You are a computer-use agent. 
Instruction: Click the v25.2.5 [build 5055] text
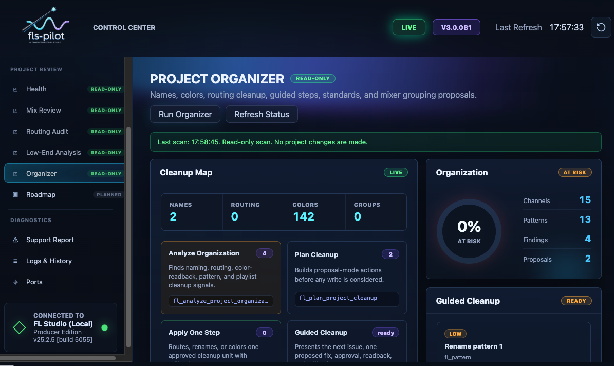(63, 340)
